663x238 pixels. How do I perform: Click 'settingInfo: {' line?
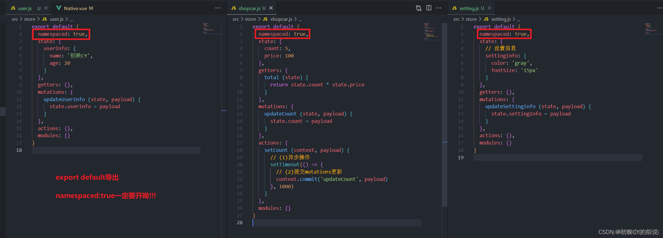coord(506,56)
